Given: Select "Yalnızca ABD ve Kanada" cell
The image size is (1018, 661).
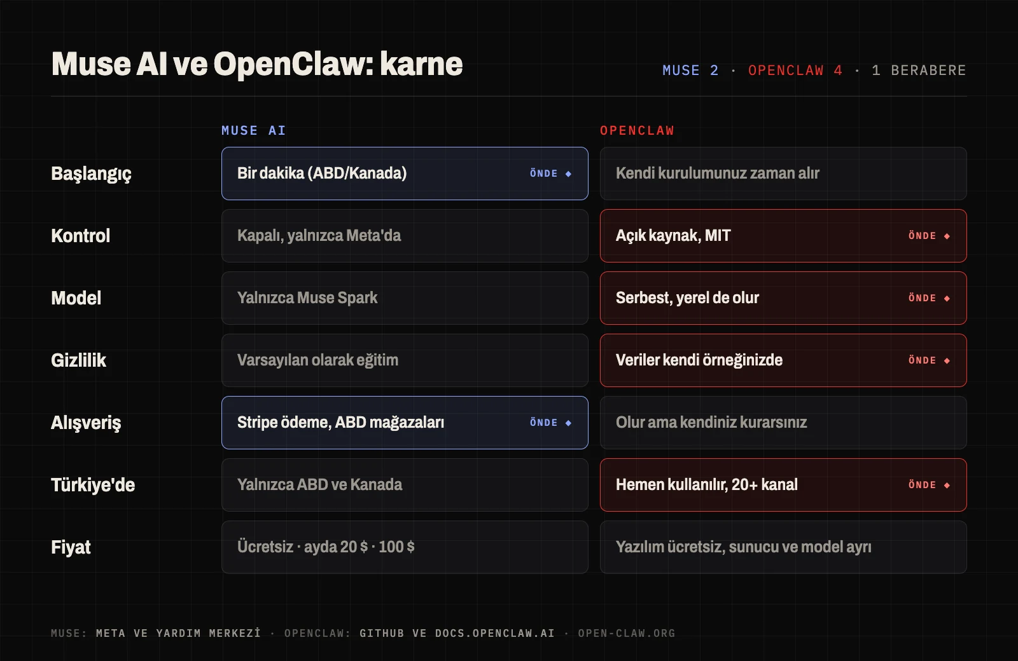Looking at the screenshot, I should click(x=405, y=485).
